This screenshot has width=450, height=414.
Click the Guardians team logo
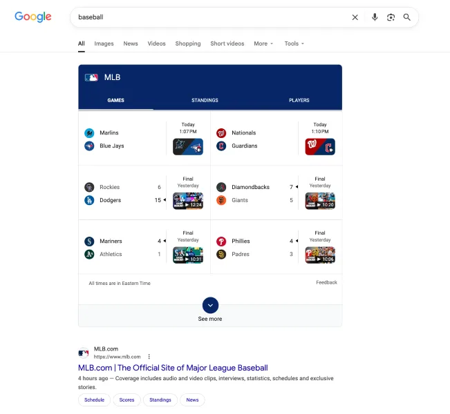pos(221,146)
